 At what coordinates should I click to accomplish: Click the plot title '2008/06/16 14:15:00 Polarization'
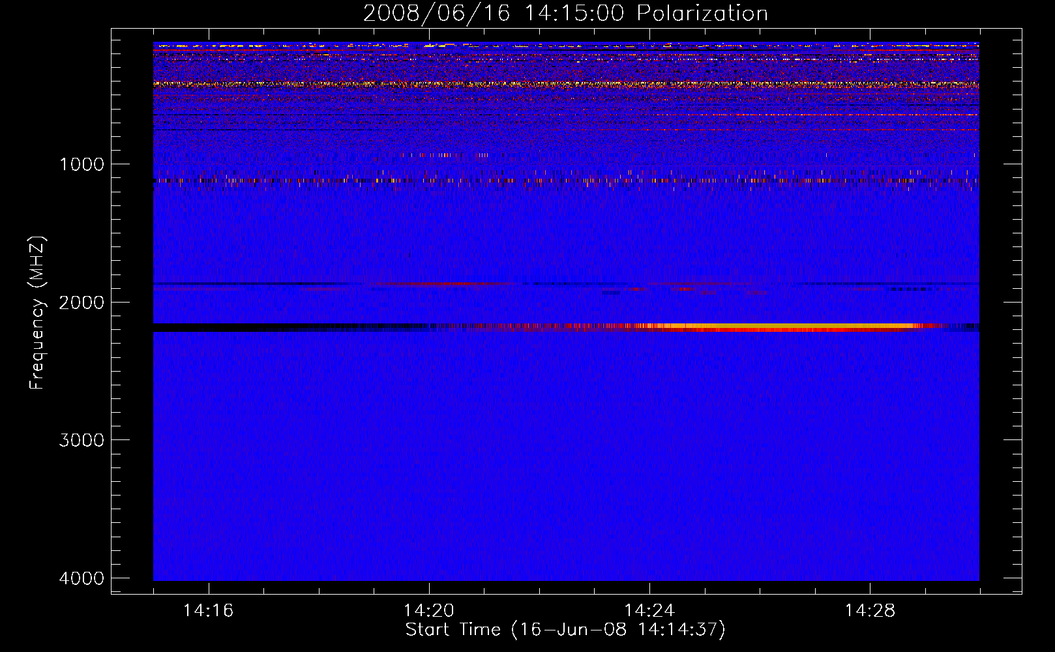coord(565,13)
